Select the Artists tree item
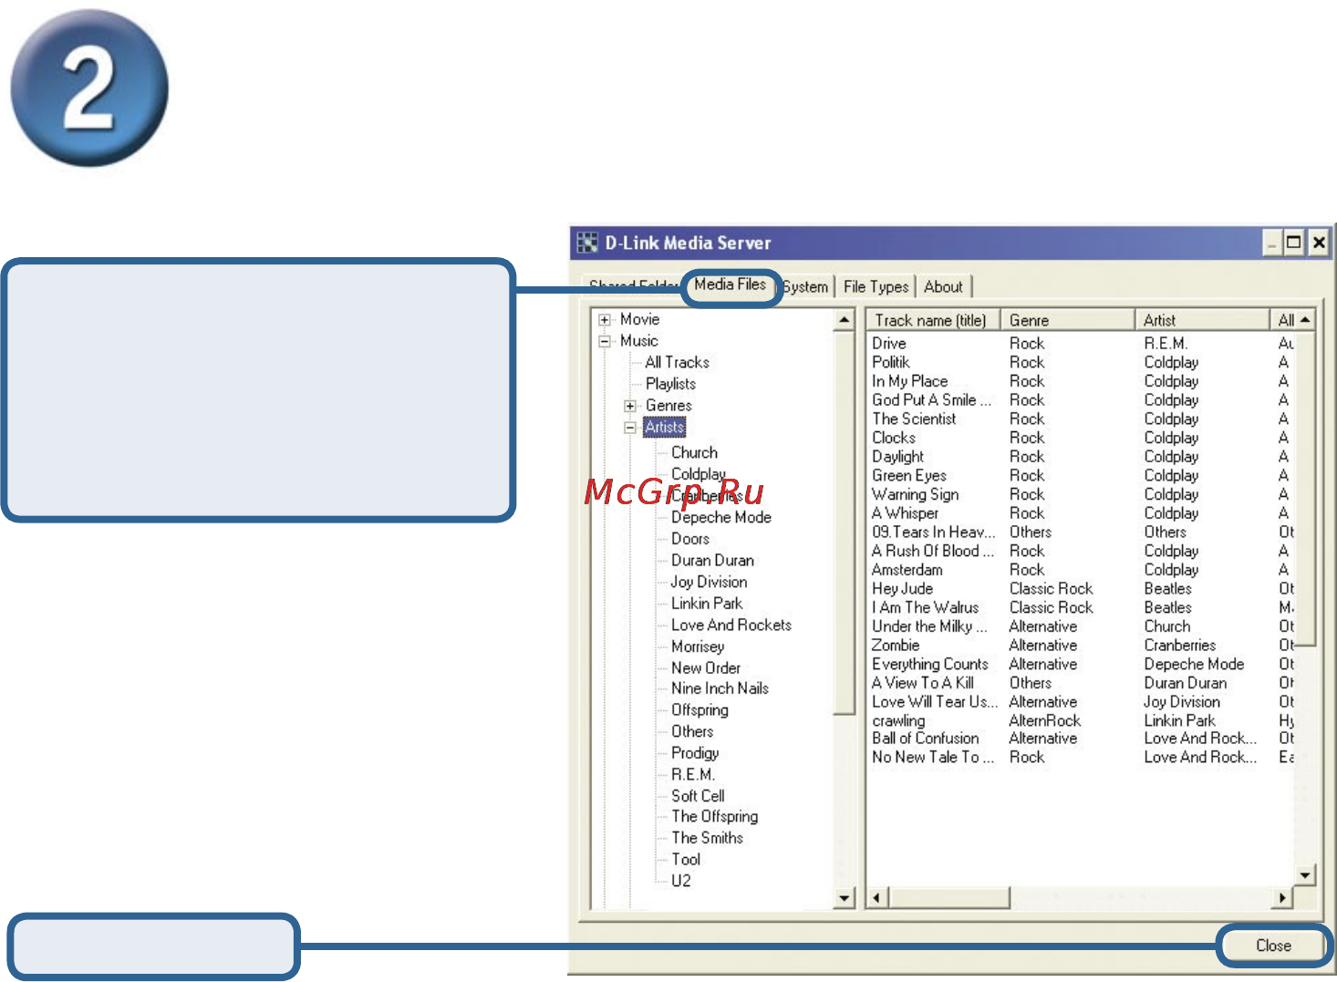This screenshot has height=982, width=1337. pos(664,427)
